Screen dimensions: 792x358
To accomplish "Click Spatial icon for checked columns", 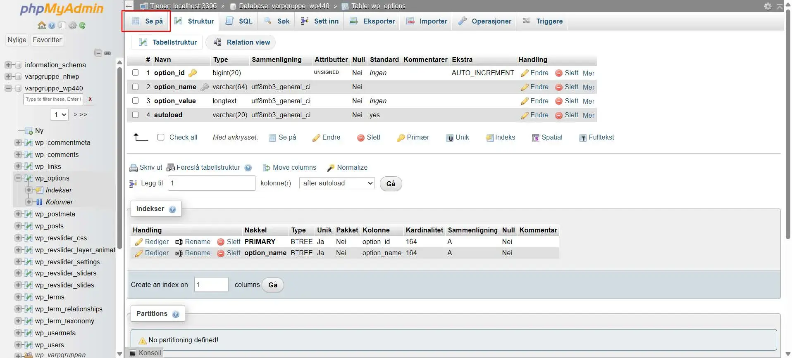I will pos(536,138).
